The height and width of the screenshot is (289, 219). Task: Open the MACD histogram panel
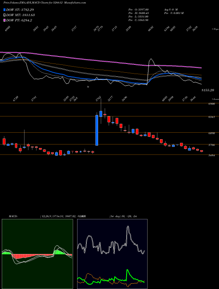(x=37, y=254)
